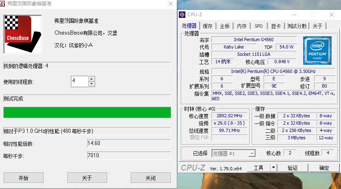This screenshot has height=189, width=341.
Task: Click the 14 纳米 technology field
Action: [x=223, y=62]
